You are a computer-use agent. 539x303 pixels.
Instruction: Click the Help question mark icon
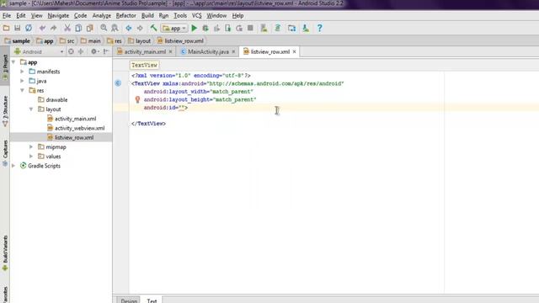click(320, 28)
